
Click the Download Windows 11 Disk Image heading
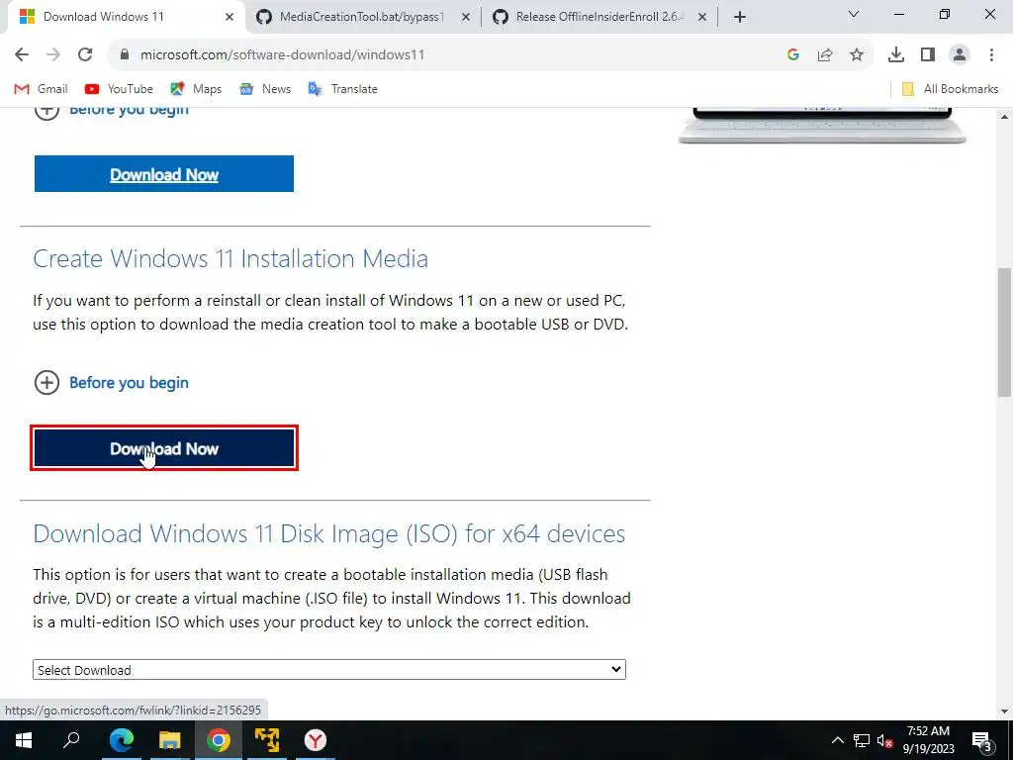pos(328,533)
